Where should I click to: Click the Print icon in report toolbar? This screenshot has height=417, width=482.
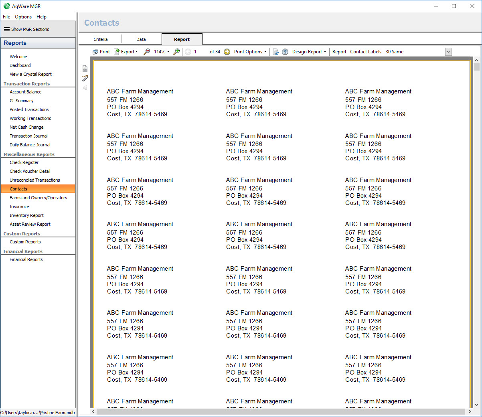[x=101, y=52]
